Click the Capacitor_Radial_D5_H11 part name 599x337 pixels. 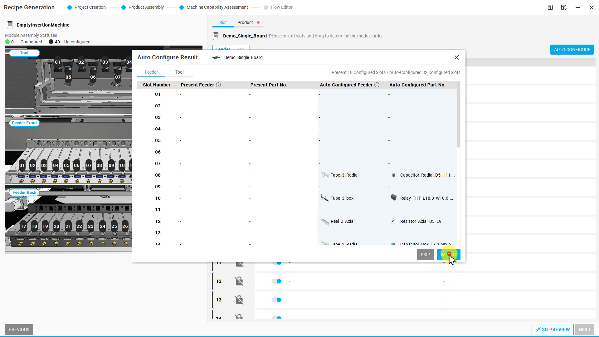coord(427,175)
